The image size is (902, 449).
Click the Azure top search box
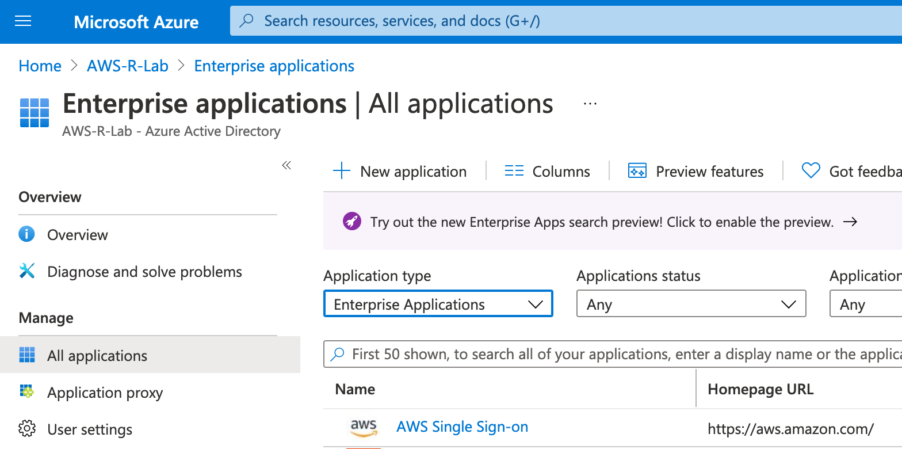(564, 21)
